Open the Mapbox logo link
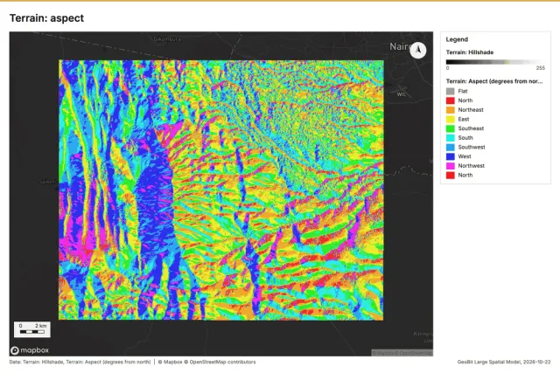Viewport: 560px width, 373px height. coord(30,350)
